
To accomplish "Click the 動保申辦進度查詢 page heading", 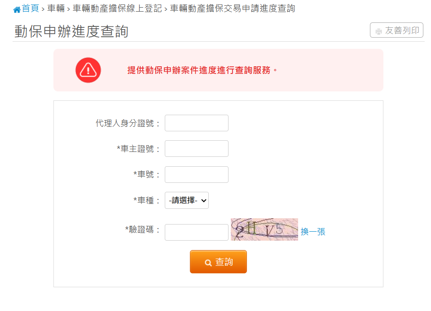I will (71, 31).
